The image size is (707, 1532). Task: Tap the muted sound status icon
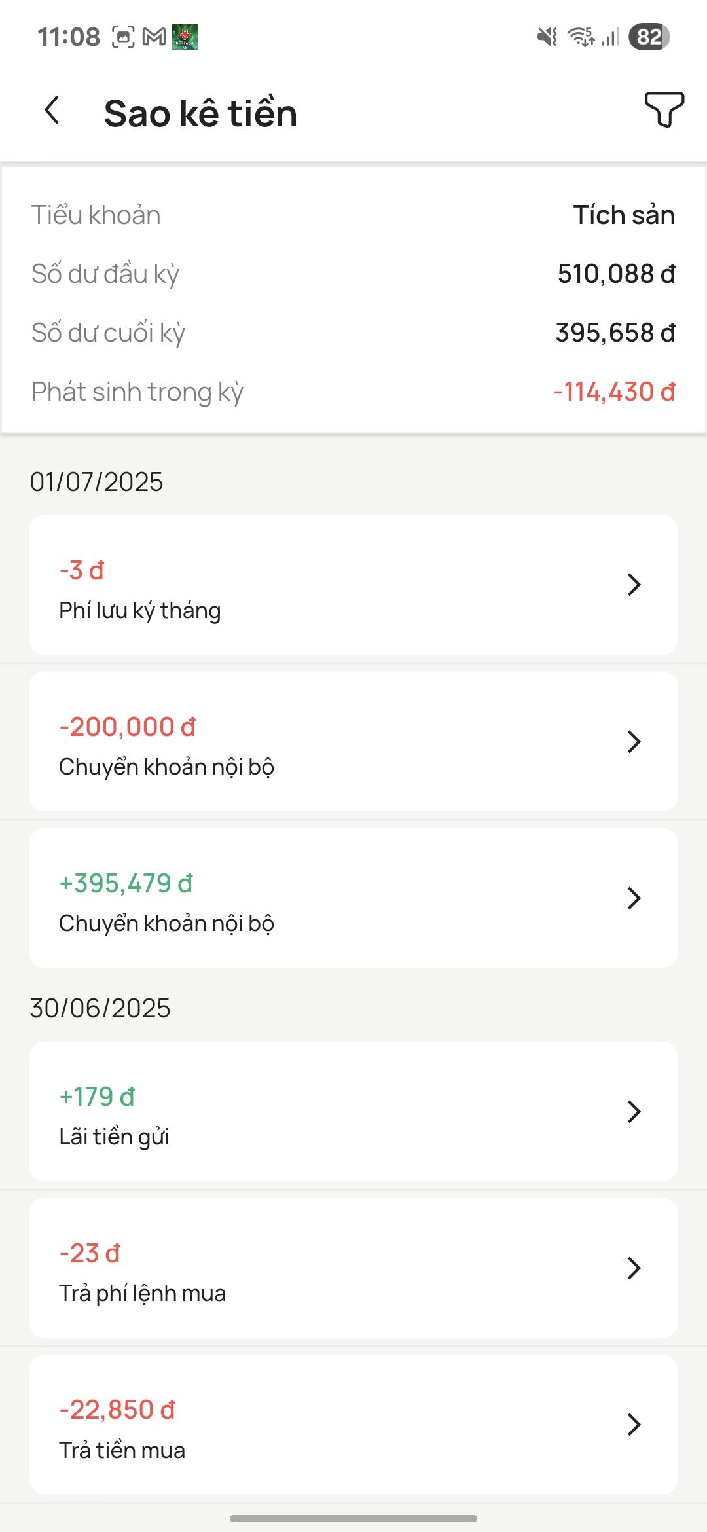click(547, 37)
